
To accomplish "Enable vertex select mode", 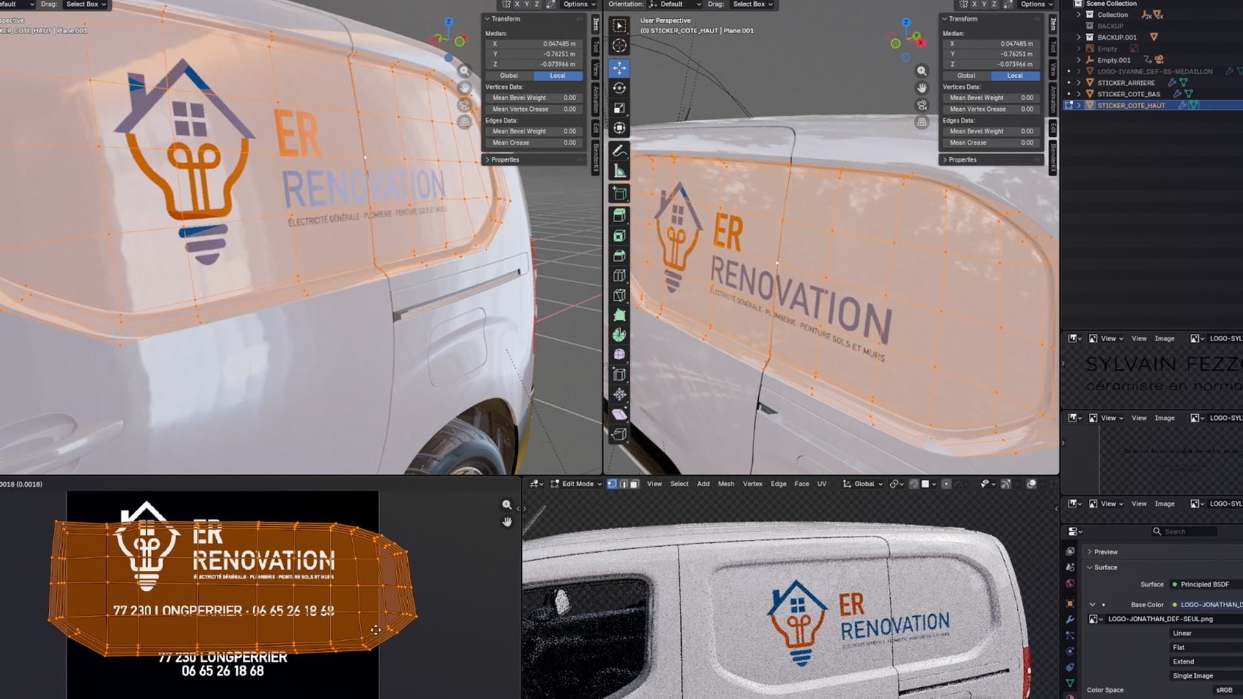I will tap(612, 484).
